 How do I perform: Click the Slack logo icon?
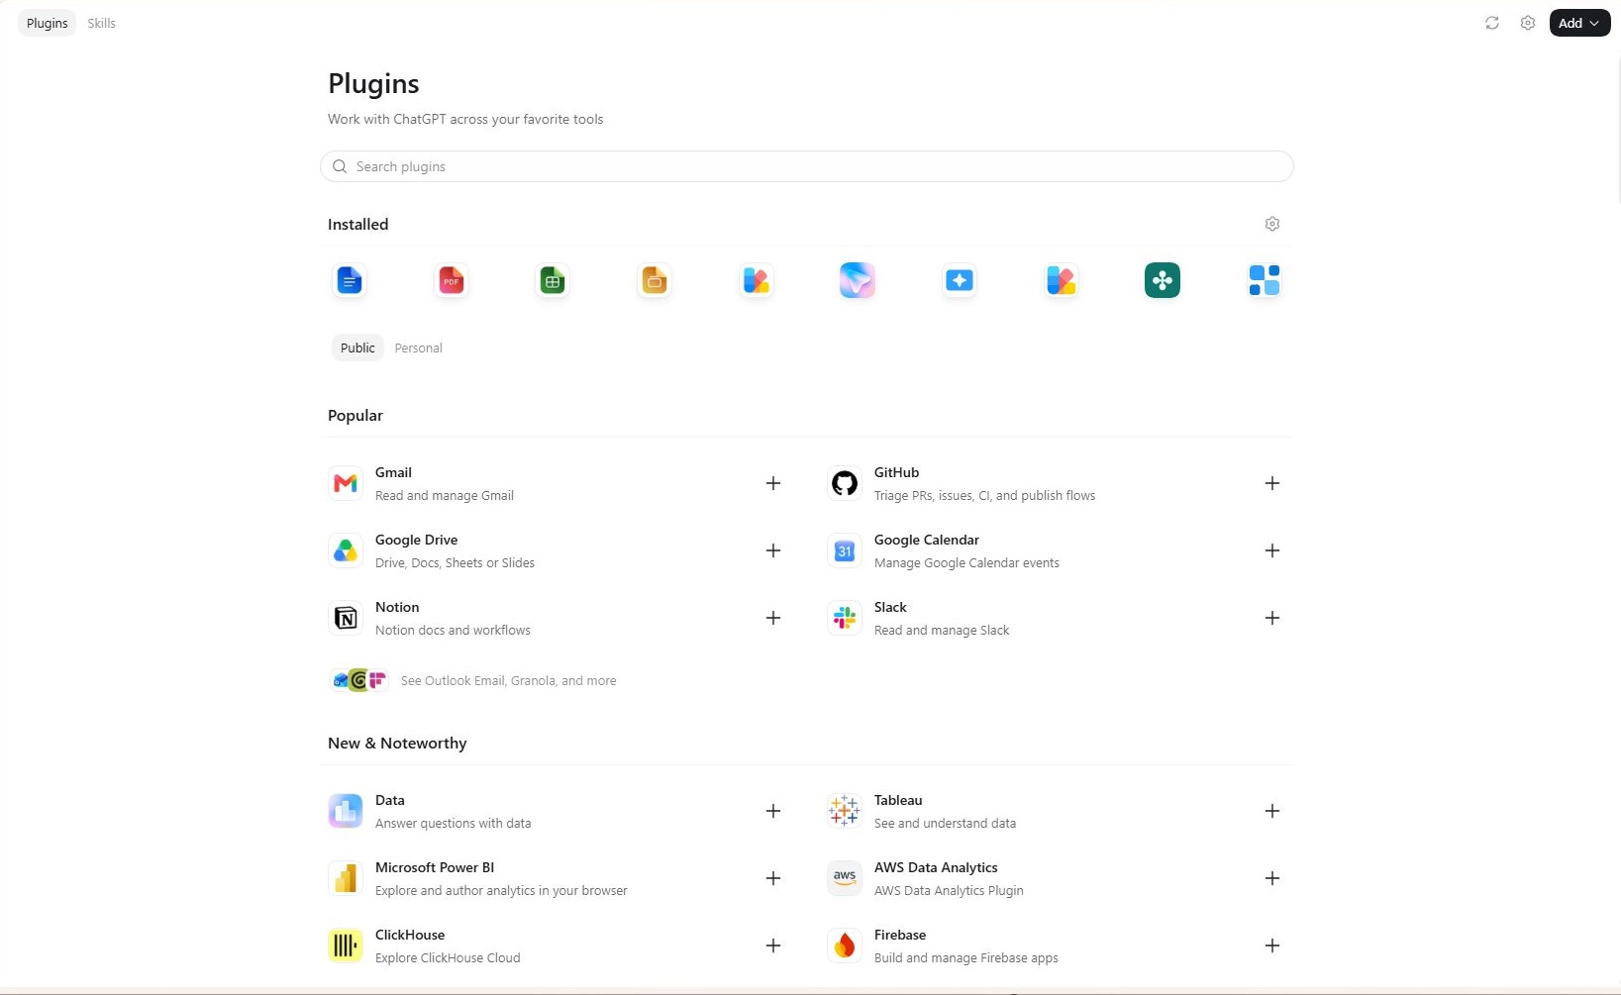tap(845, 618)
